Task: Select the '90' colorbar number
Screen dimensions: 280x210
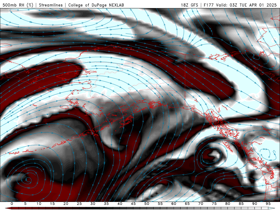Action: pyautogui.click(x=255, y=204)
